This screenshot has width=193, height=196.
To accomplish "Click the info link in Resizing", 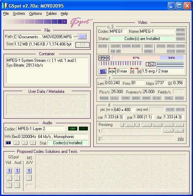I will click(181, 139).
